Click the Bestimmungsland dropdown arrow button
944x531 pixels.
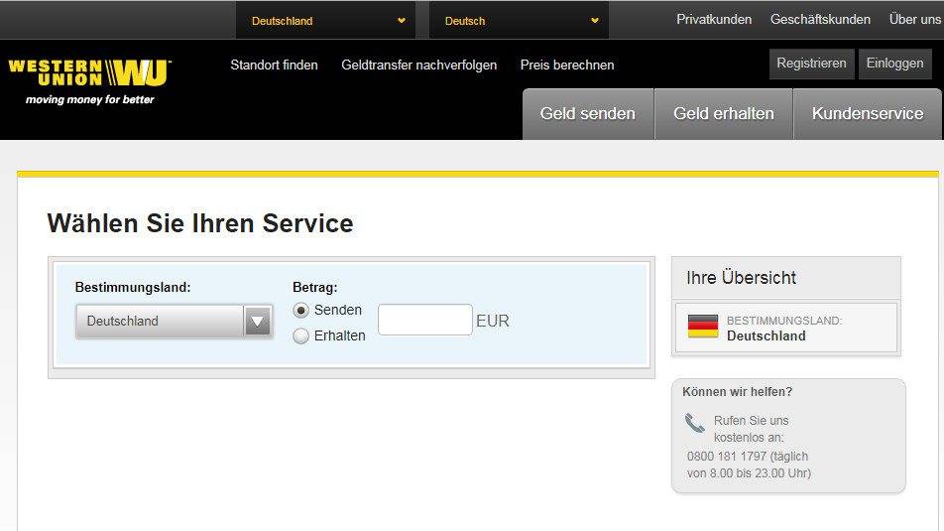tap(258, 321)
